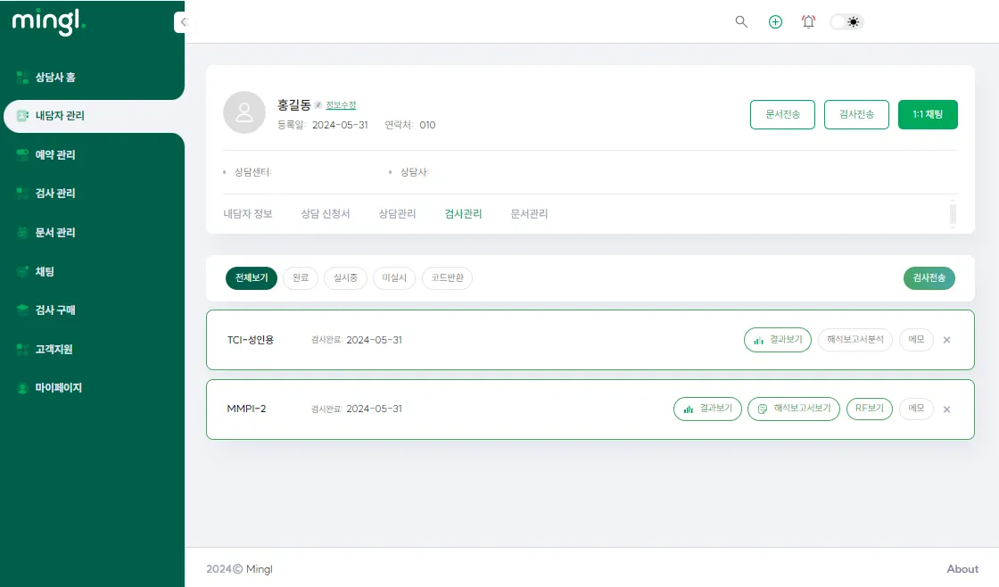
Task: Click the green plus add icon
Action: click(775, 21)
